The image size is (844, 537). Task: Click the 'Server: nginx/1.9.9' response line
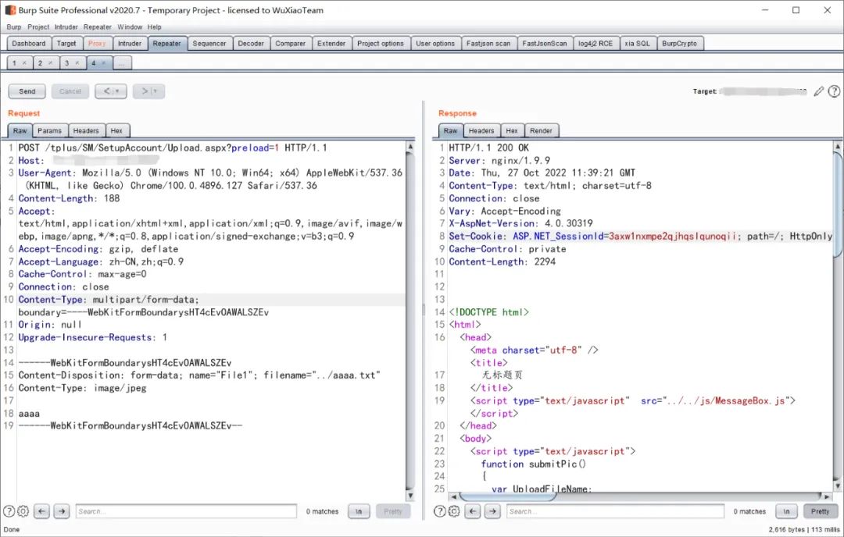[499, 160]
